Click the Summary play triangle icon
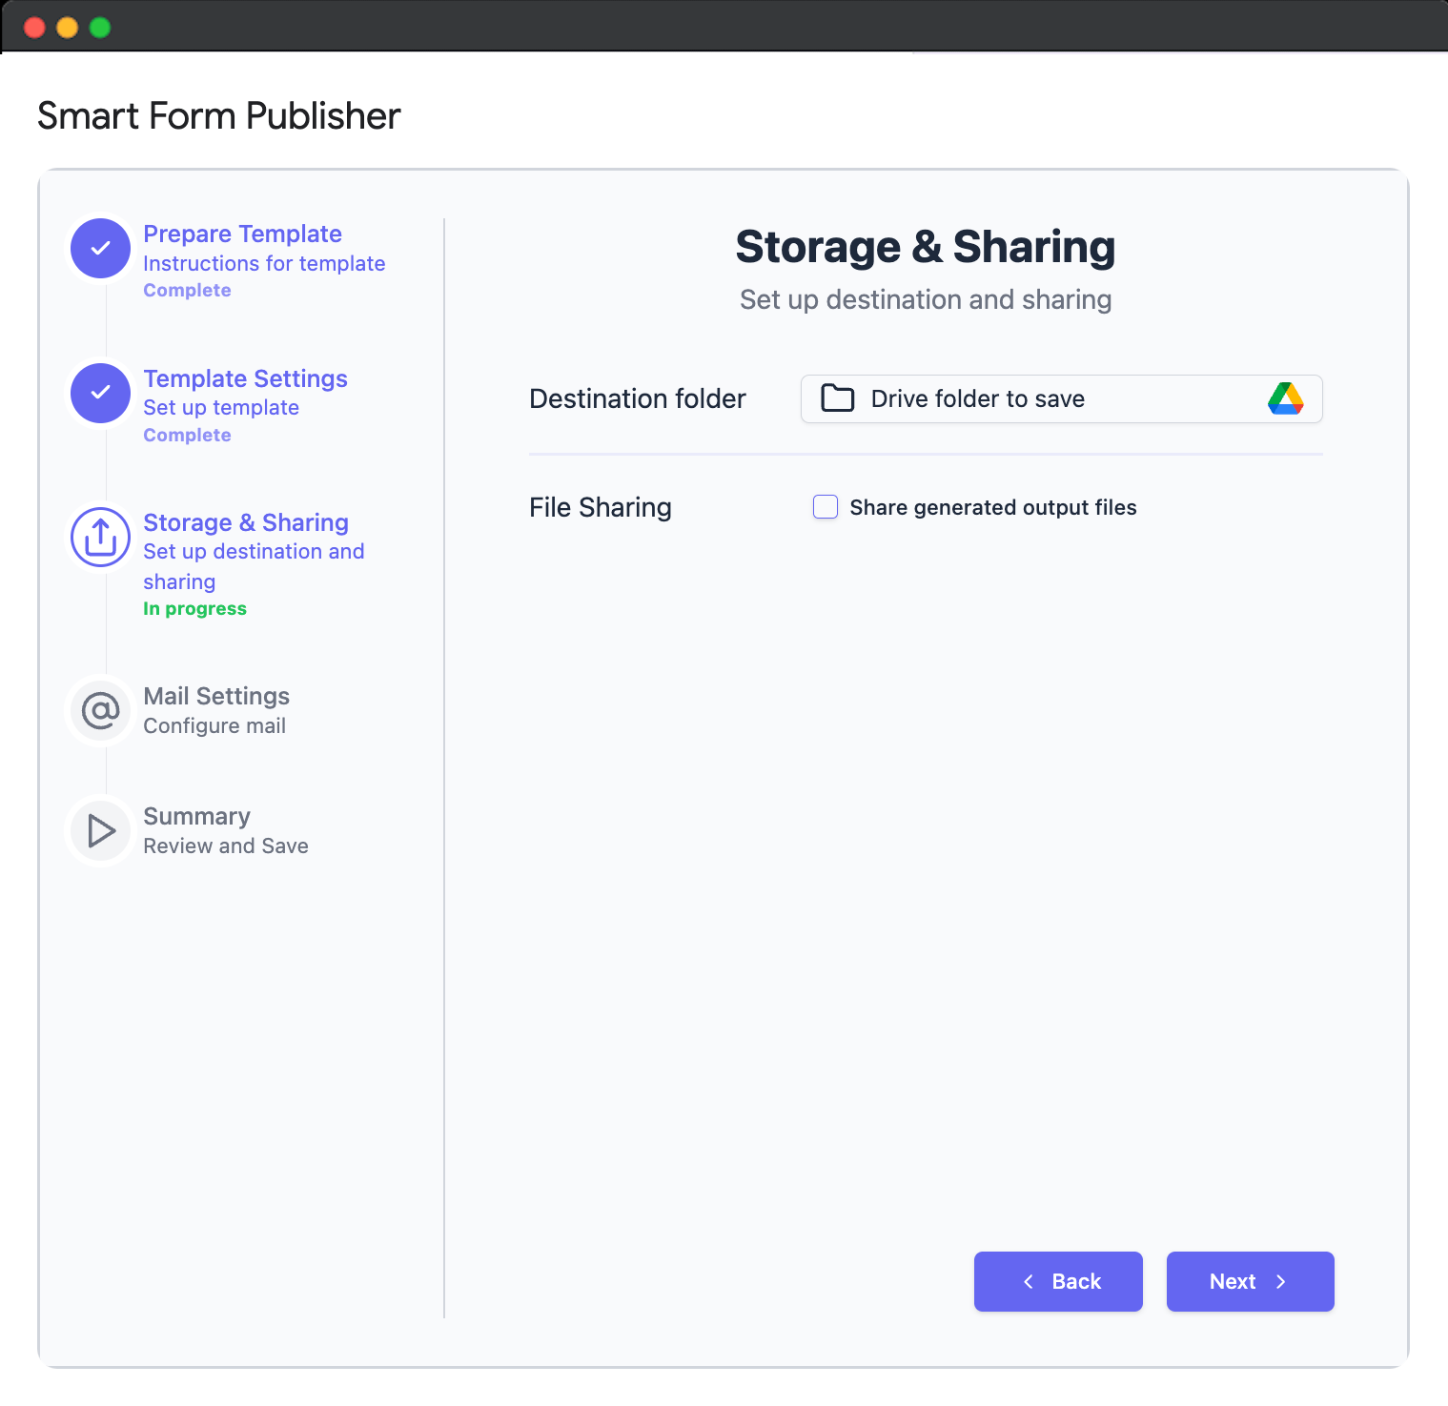Viewport: 1448px width, 1406px height. point(99,830)
